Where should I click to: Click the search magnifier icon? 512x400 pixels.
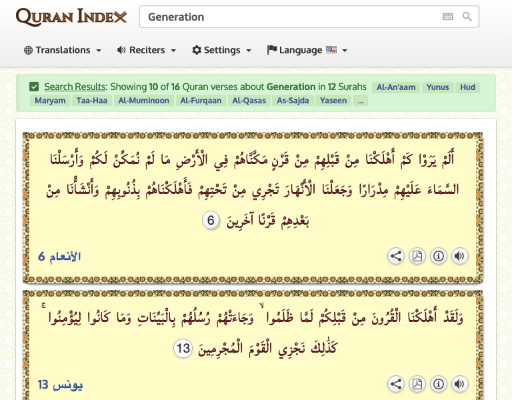click(467, 17)
